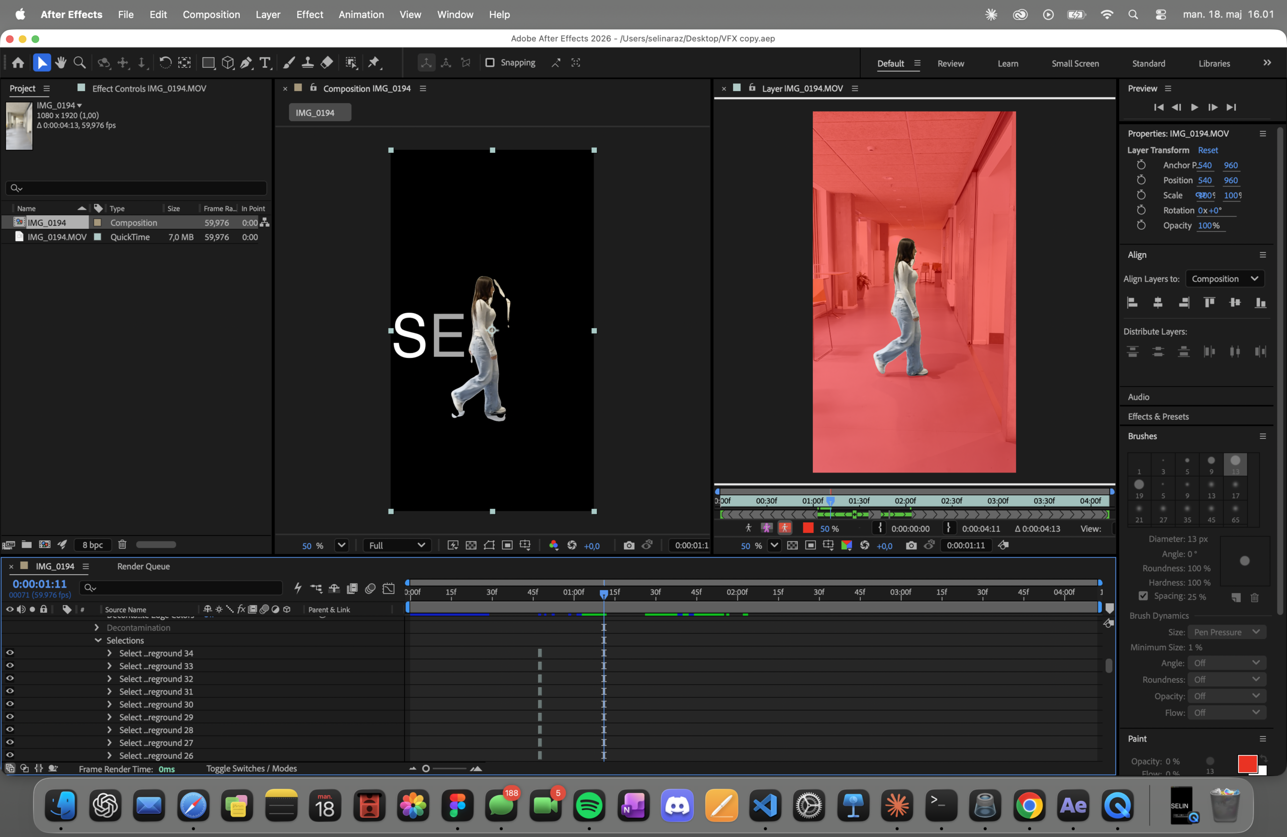Expand the Decontamination property group
This screenshot has height=837, width=1287.
pos(96,627)
